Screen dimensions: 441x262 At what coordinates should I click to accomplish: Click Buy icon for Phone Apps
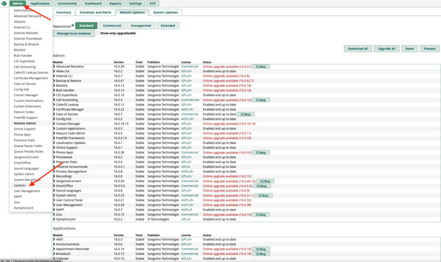(x=261, y=152)
